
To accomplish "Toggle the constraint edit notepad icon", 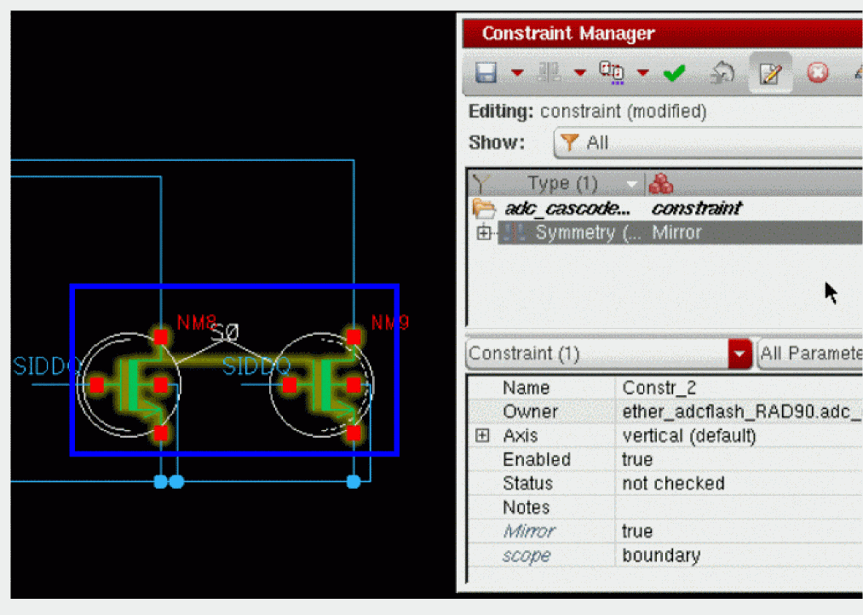I will 770,73.
